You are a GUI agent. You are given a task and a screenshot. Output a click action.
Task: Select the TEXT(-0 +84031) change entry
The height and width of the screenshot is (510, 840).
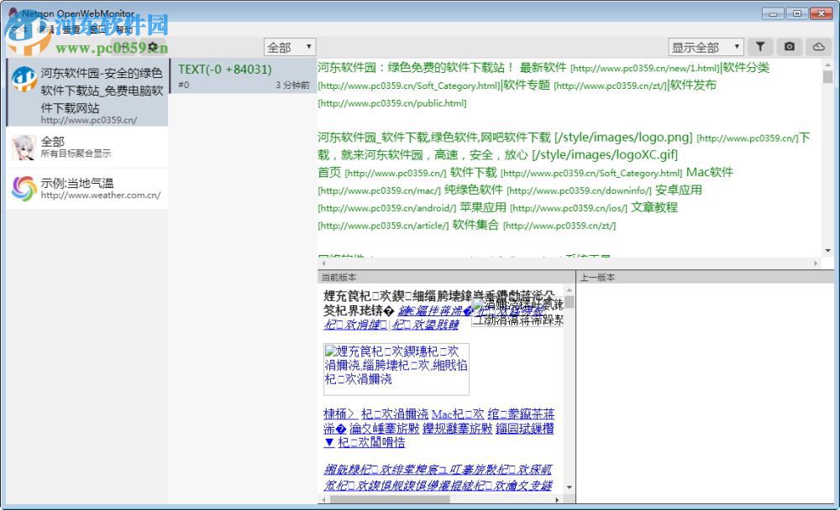[239, 75]
